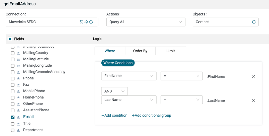Uncheck the Email field checkbox
Viewport: 269px width, 136px height.
pos(13,117)
